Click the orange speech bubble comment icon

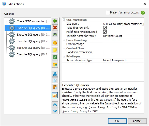coord(55,43)
